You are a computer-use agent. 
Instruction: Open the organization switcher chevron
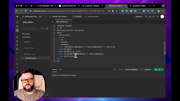[45, 17]
